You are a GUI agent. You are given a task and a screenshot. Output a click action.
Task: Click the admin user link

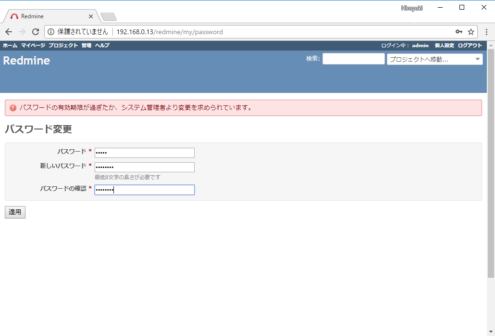420,45
